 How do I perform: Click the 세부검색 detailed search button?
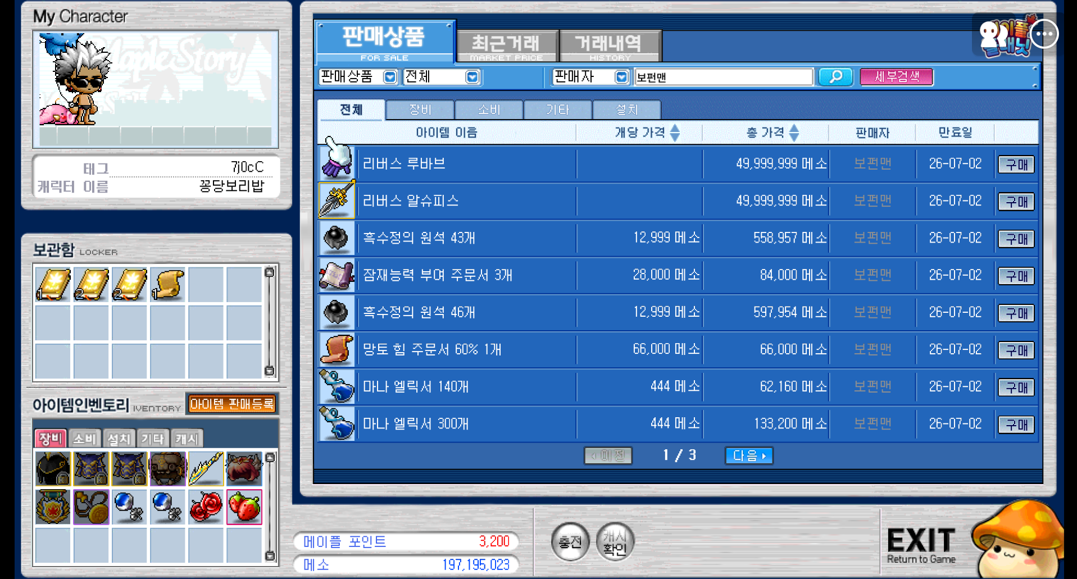(x=897, y=76)
